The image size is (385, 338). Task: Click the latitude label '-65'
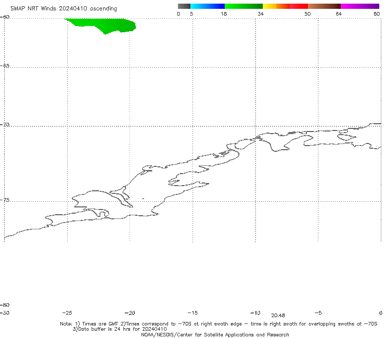tap(5, 66)
